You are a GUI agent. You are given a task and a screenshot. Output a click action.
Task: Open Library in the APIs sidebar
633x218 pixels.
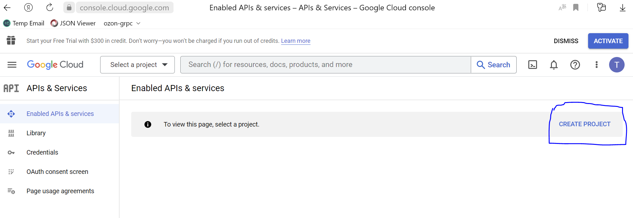[x=36, y=133]
